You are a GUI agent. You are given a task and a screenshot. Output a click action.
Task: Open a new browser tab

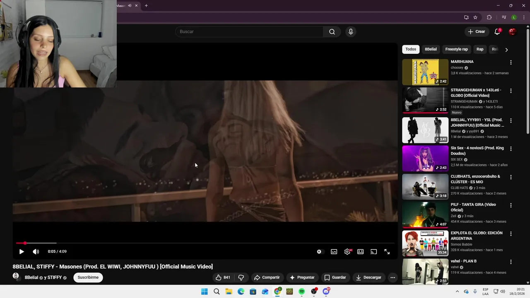coord(146,5)
